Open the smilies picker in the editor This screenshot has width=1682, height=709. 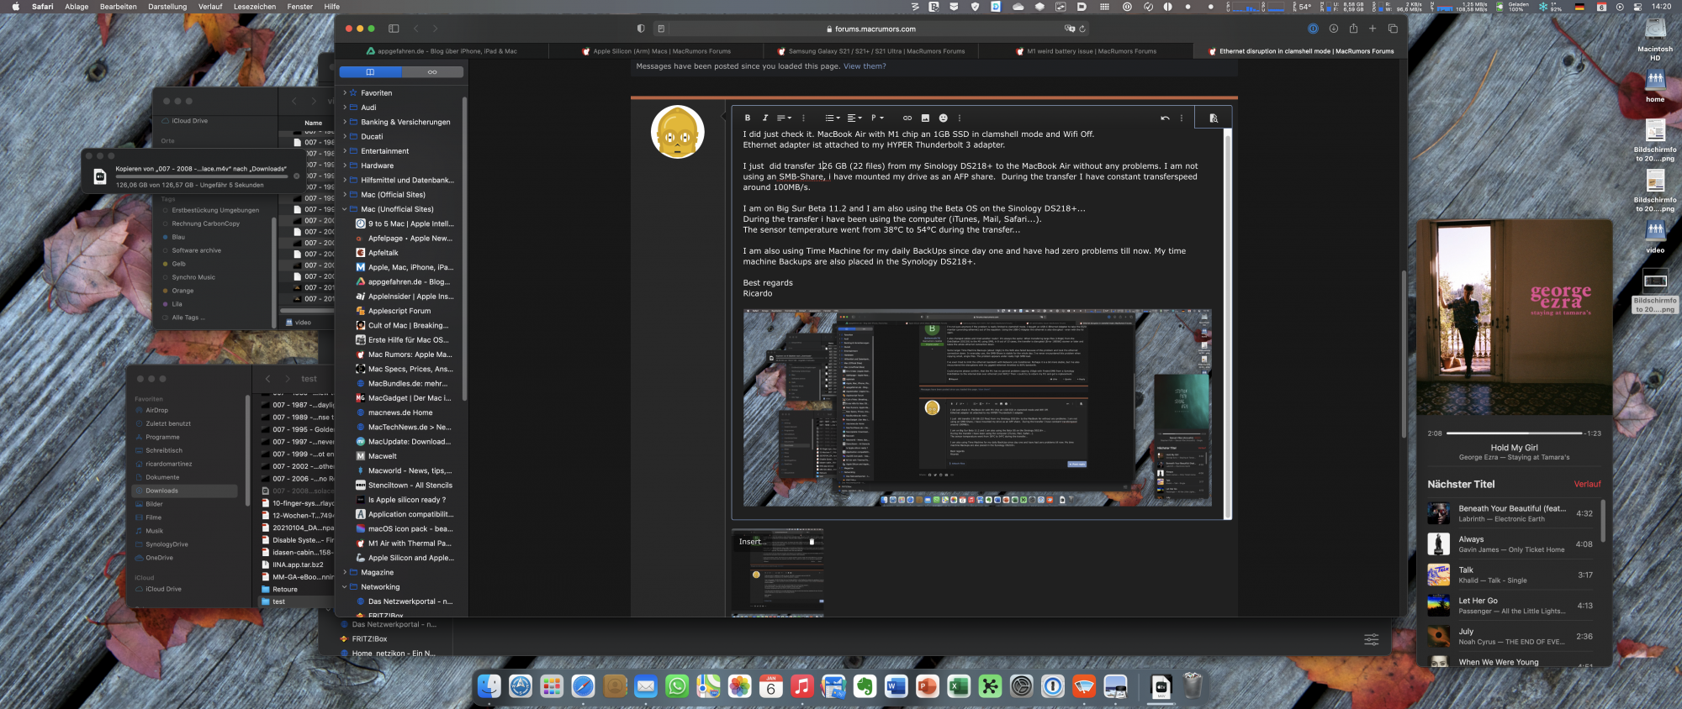(943, 118)
